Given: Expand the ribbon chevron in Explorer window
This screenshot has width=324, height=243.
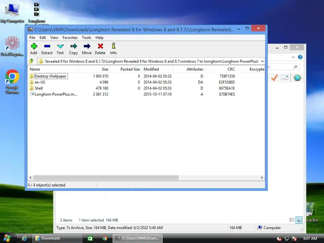Looking at the screenshot, I should point(293,57).
